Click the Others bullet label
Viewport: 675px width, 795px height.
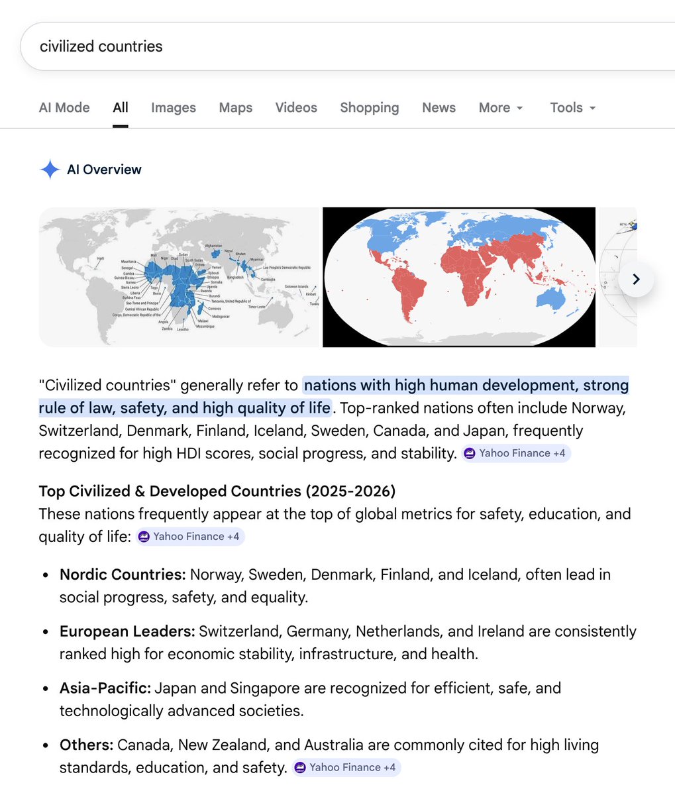(87, 745)
